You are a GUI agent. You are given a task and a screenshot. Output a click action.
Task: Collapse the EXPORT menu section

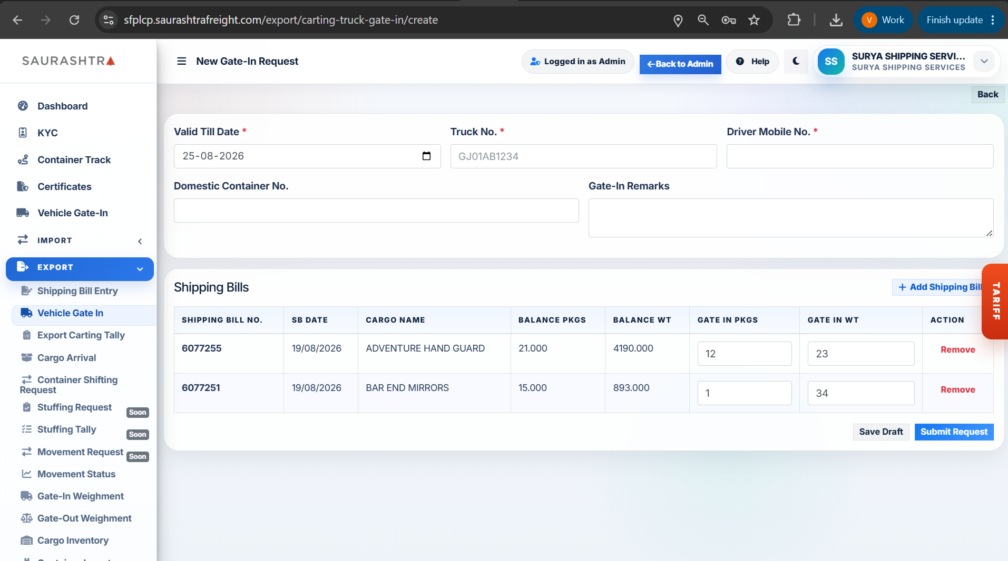[x=80, y=268]
